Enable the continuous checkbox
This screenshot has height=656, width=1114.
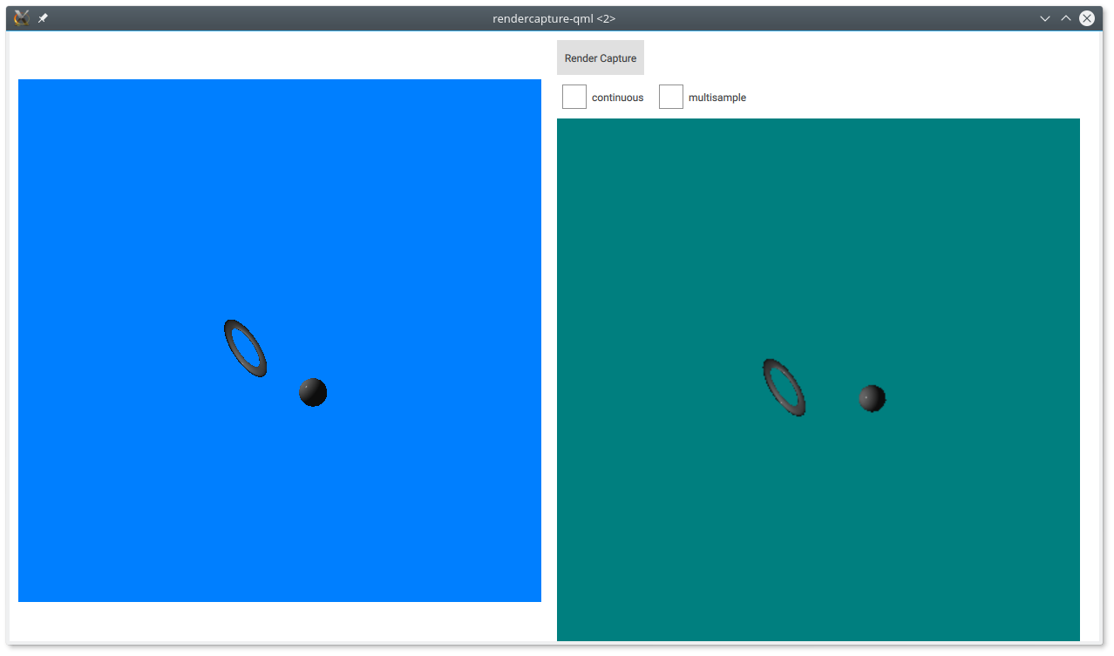click(574, 97)
